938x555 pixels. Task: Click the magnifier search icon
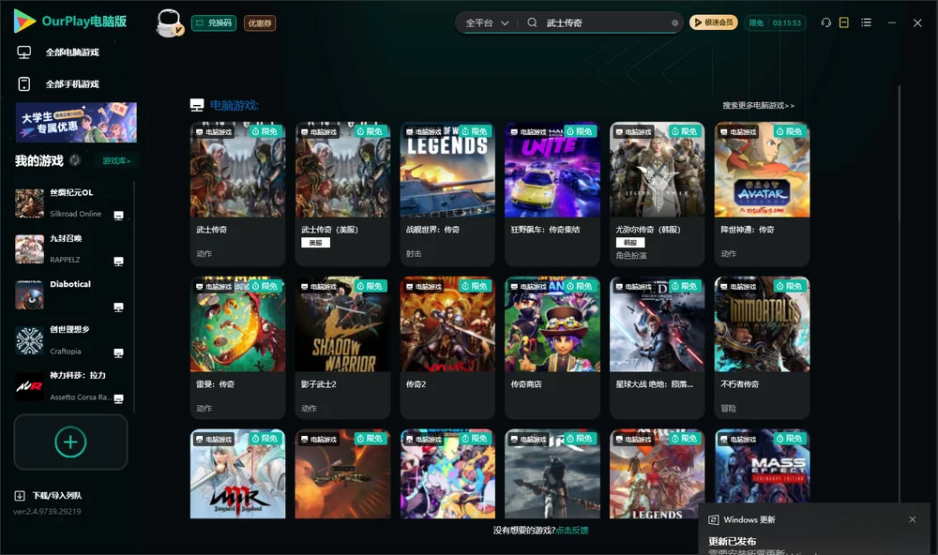click(x=532, y=22)
